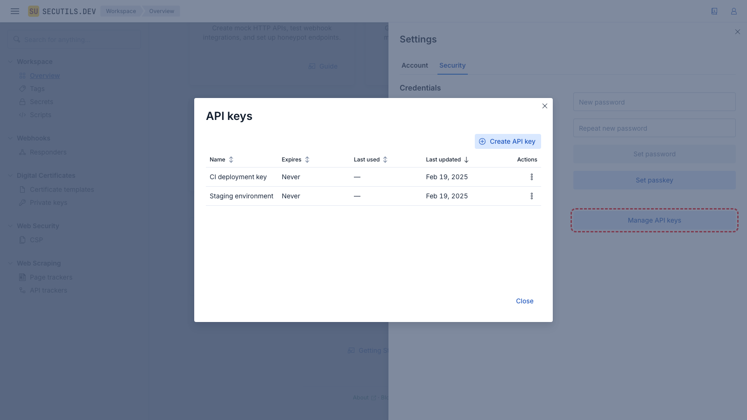Click the Manage API keys button
747x420 pixels.
[654, 220]
